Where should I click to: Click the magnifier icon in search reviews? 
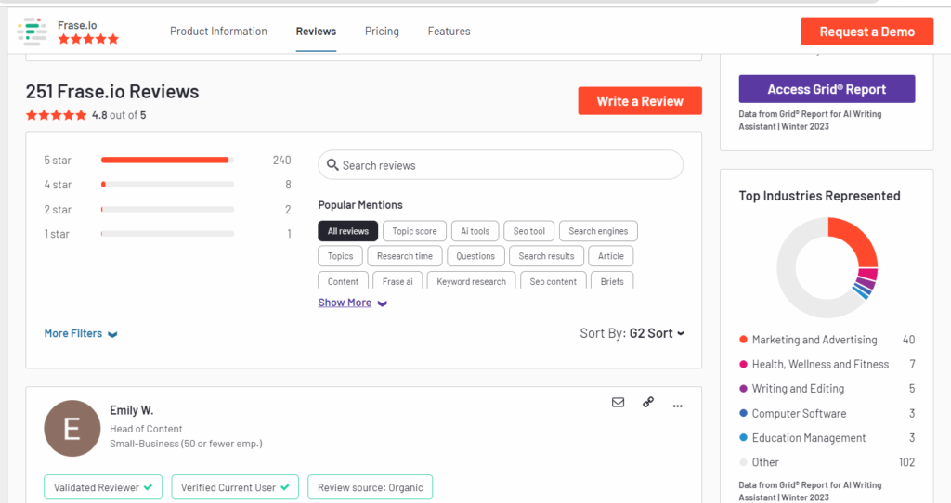(x=332, y=165)
